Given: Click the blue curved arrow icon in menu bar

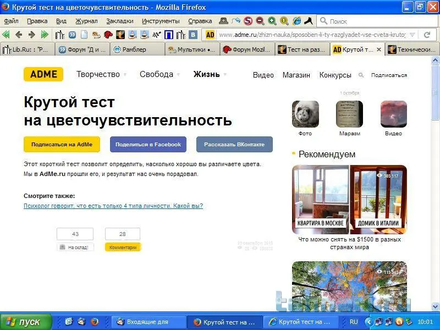Looking at the screenshot, I should point(236,21).
